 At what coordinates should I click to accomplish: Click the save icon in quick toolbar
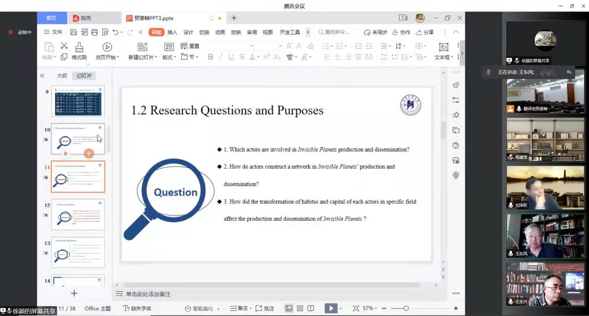pos(74,32)
